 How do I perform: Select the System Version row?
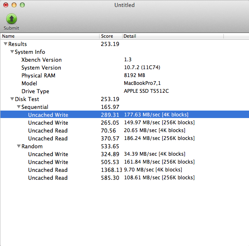(x=125, y=68)
